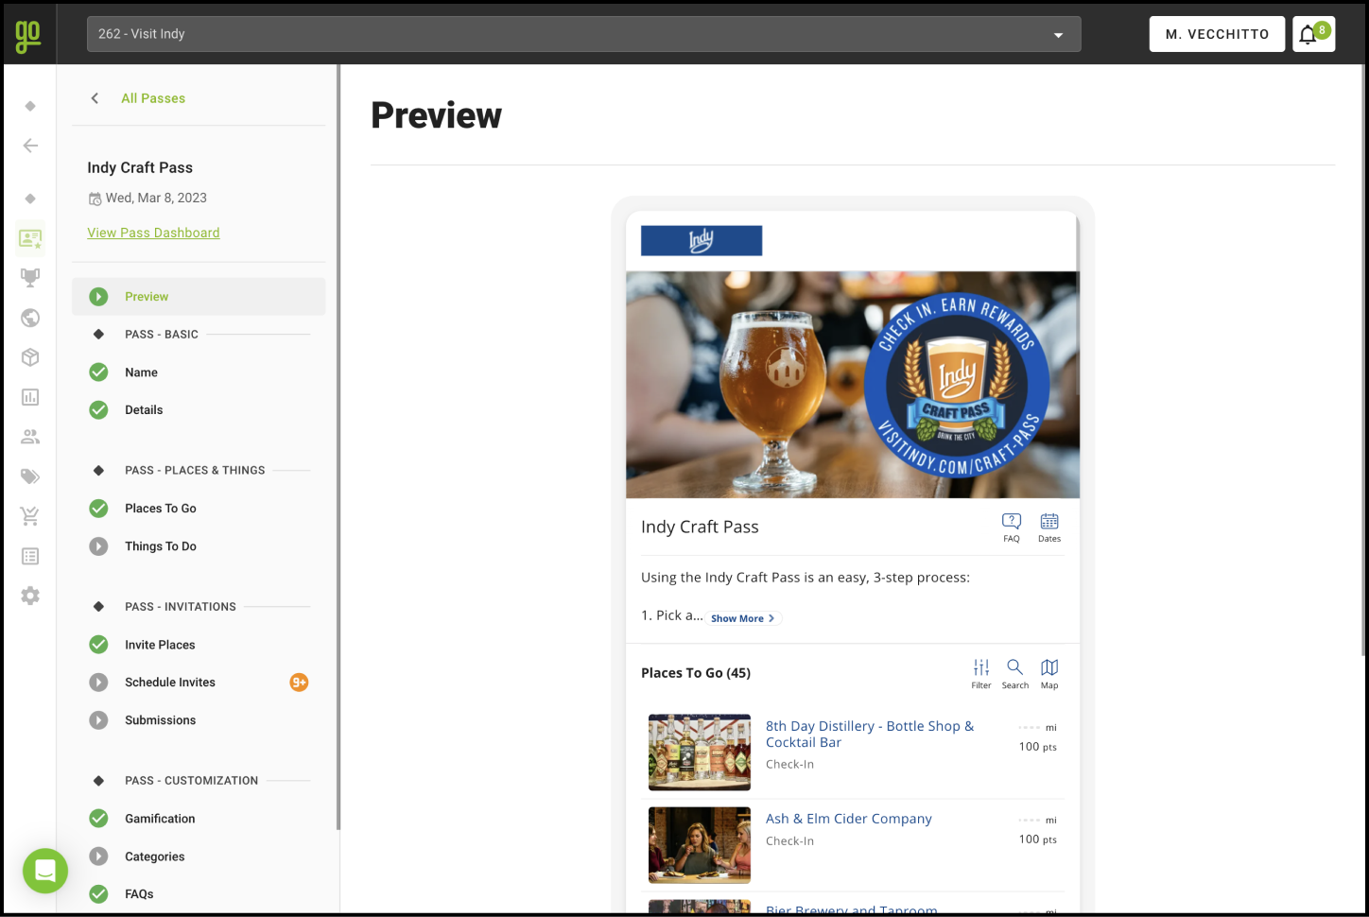Viewport: 1369px width, 917px height.
Task: Click the PASS - BASIC section header
Action: click(x=162, y=335)
